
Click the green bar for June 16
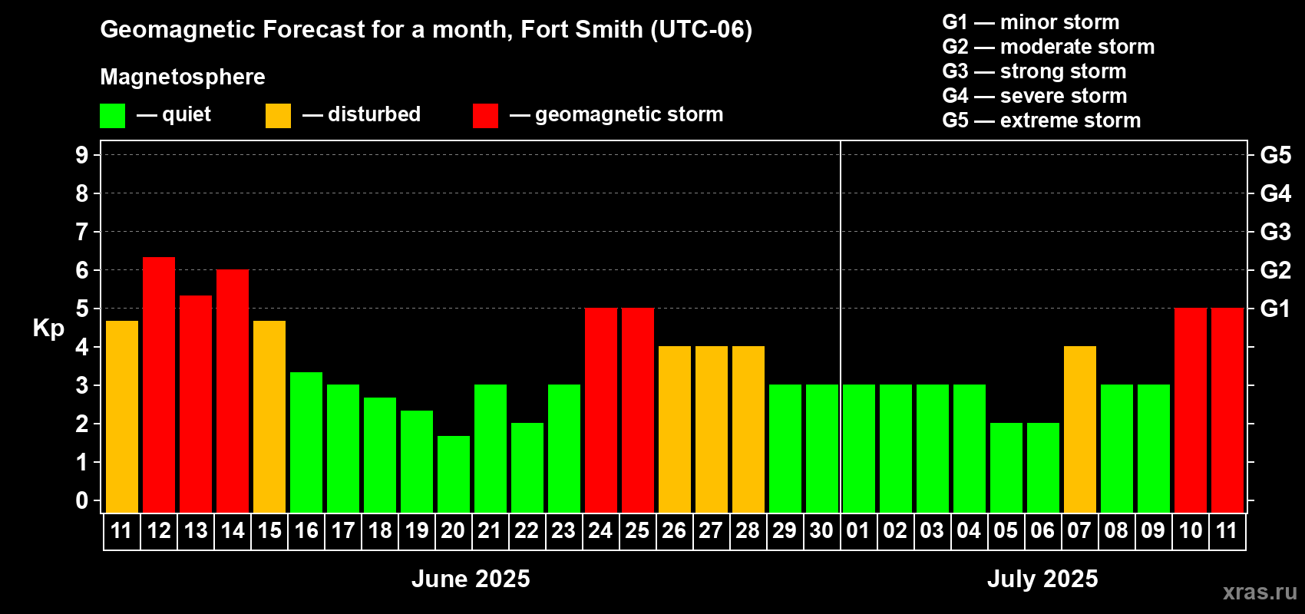pyautogui.click(x=306, y=442)
